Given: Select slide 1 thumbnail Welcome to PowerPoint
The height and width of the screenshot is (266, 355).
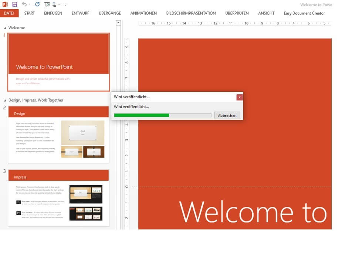Looking at the screenshot, I should pos(59,62).
